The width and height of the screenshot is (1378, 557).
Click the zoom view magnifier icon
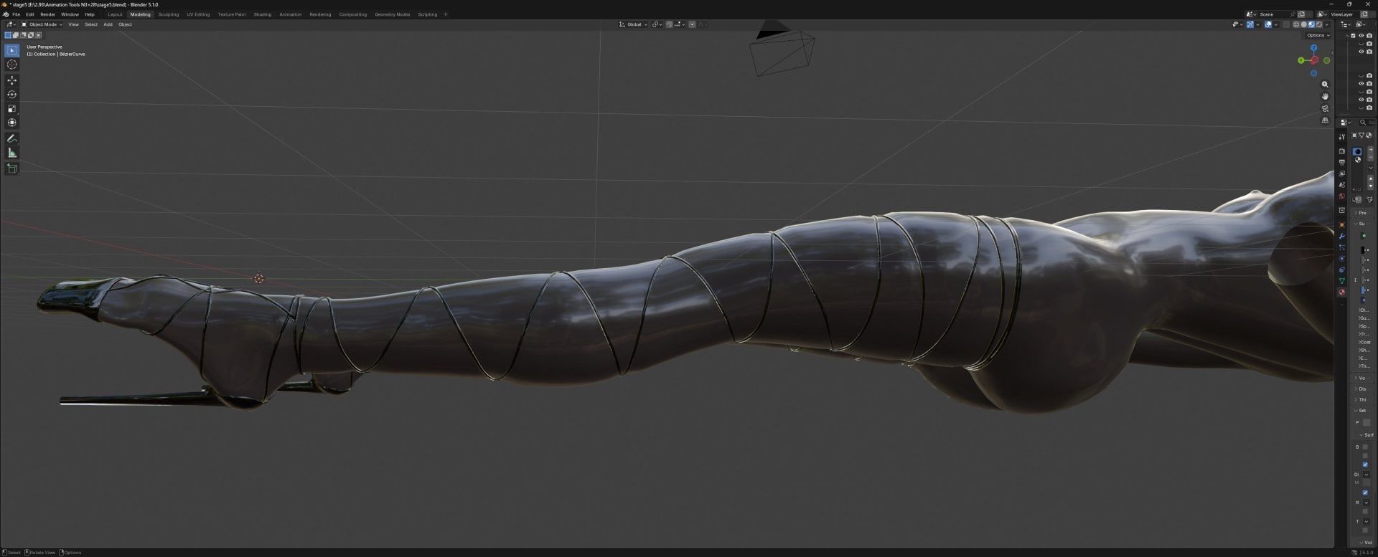(x=1325, y=85)
